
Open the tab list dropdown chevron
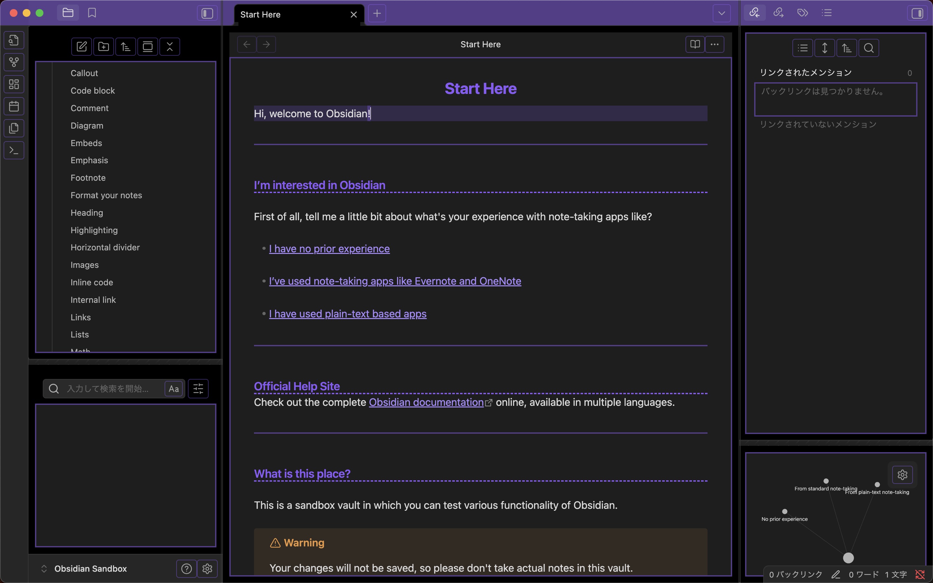tap(721, 14)
